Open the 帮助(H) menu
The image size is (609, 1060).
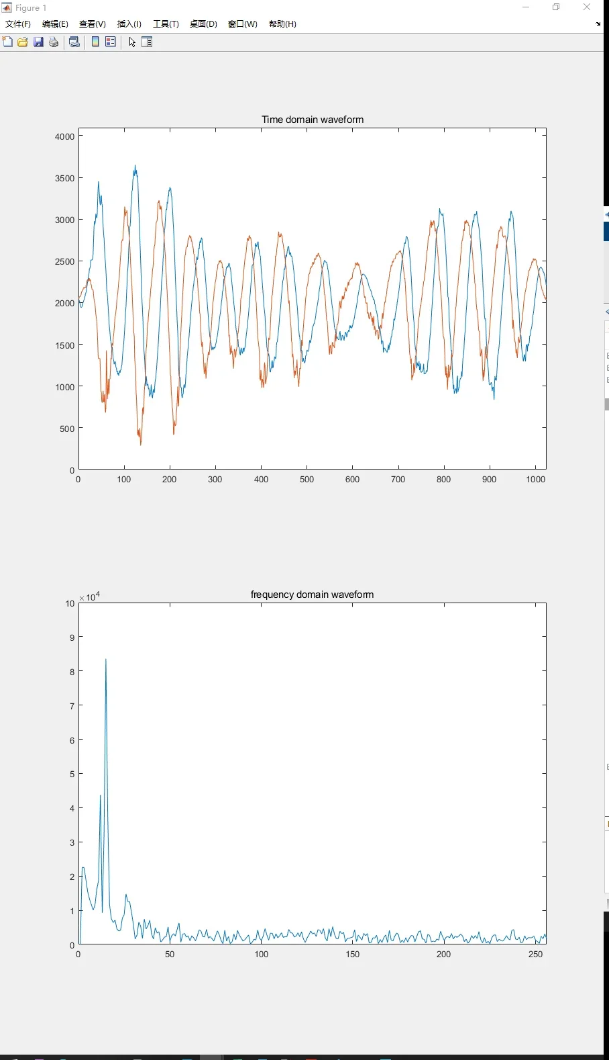(x=282, y=24)
